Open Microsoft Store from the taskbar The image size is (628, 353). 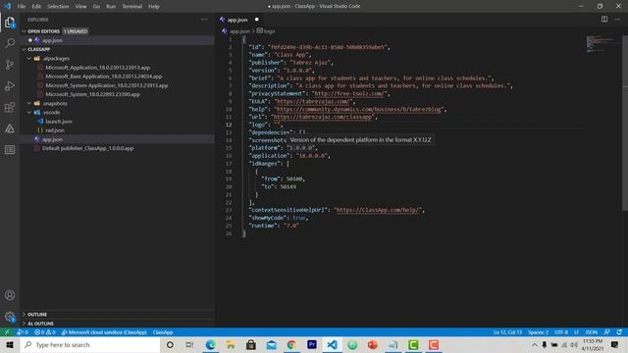(251, 344)
